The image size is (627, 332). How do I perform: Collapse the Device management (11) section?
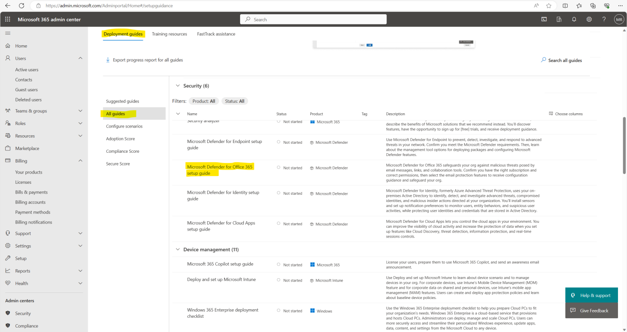click(178, 249)
